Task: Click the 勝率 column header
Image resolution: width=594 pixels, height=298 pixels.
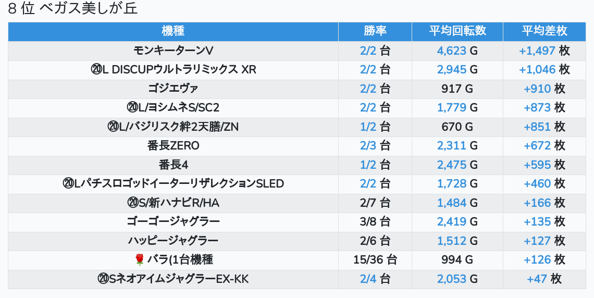Action: (375, 31)
